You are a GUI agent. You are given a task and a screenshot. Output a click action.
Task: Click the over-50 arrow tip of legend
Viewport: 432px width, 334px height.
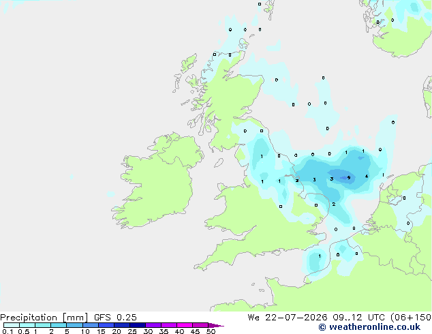pyautogui.click(x=216, y=325)
